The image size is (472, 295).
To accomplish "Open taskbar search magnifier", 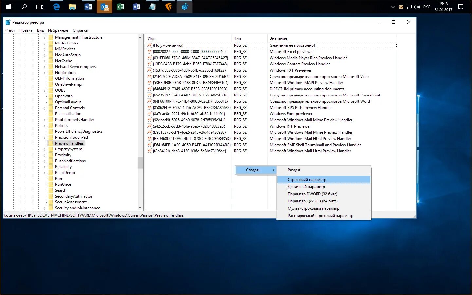I will pyautogui.click(x=24, y=7).
